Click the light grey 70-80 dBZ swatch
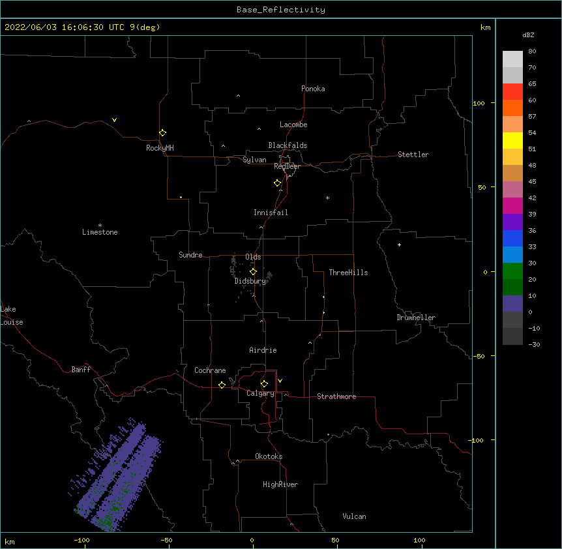This screenshot has height=549, width=562. pos(512,59)
